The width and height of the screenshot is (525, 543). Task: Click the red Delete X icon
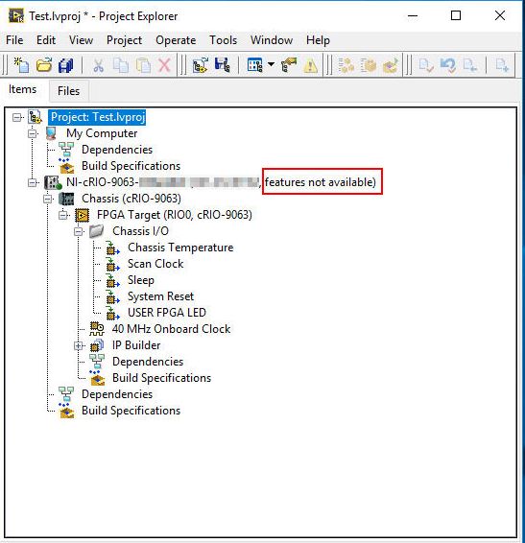[164, 65]
